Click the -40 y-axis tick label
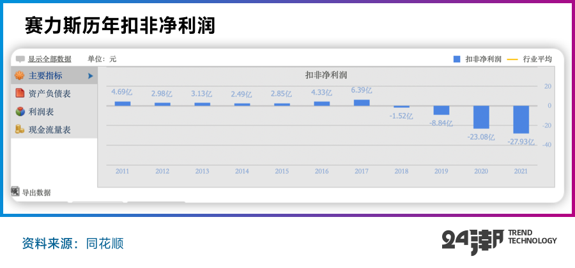This screenshot has width=575, height=268. tap(546, 145)
